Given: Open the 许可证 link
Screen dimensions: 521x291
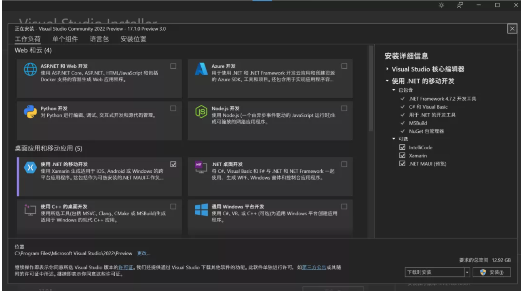Looking at the screenshot, I should 126,267.
